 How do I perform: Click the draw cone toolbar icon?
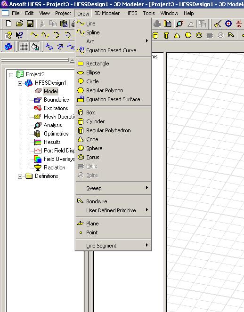click(x=177, y=35)
